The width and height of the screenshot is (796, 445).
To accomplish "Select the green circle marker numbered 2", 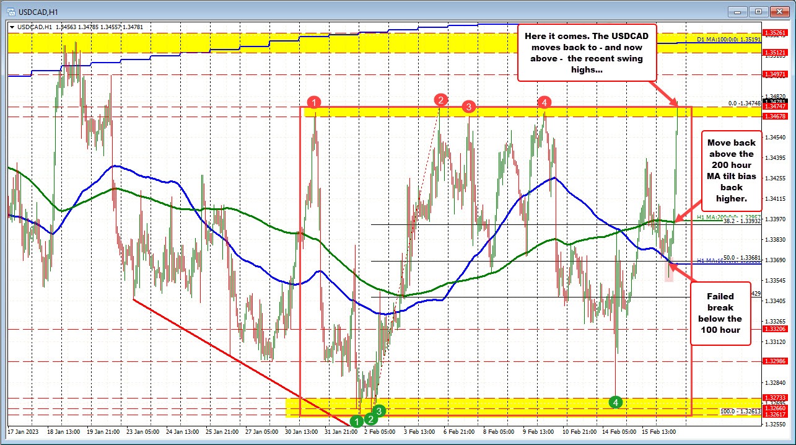I will (x=370, y=418).
